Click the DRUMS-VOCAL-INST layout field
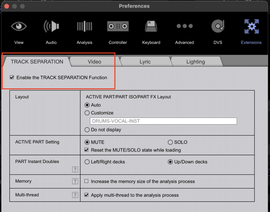 [163, 121]
